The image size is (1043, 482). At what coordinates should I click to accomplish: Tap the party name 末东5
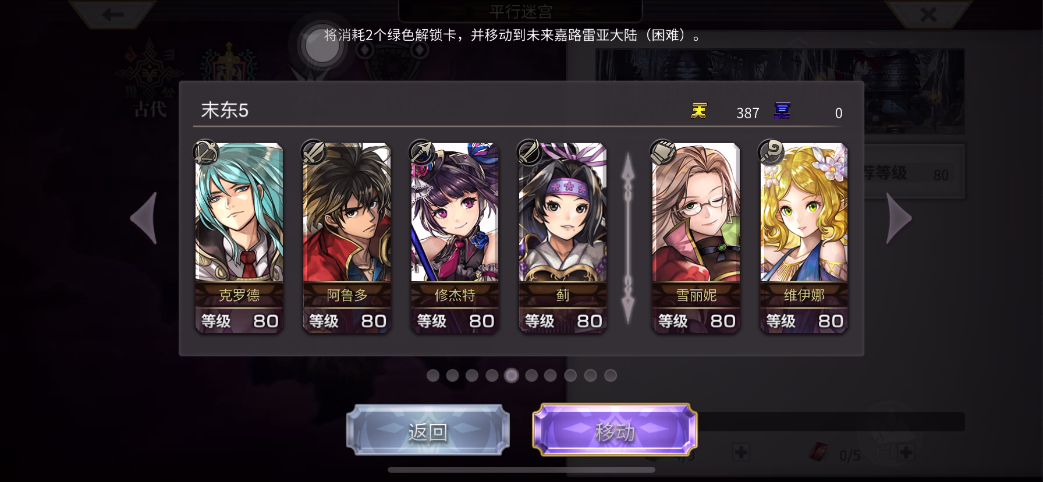[225, 110]
